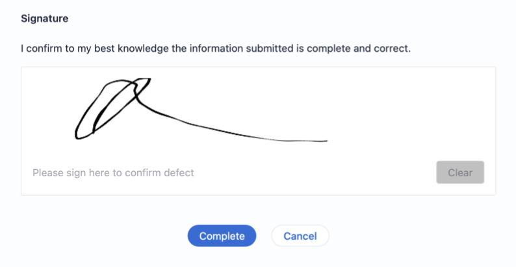The height and width of the screenshot is (267, 516).
Task: Select the white Cancel button
Action: [300, 236]
